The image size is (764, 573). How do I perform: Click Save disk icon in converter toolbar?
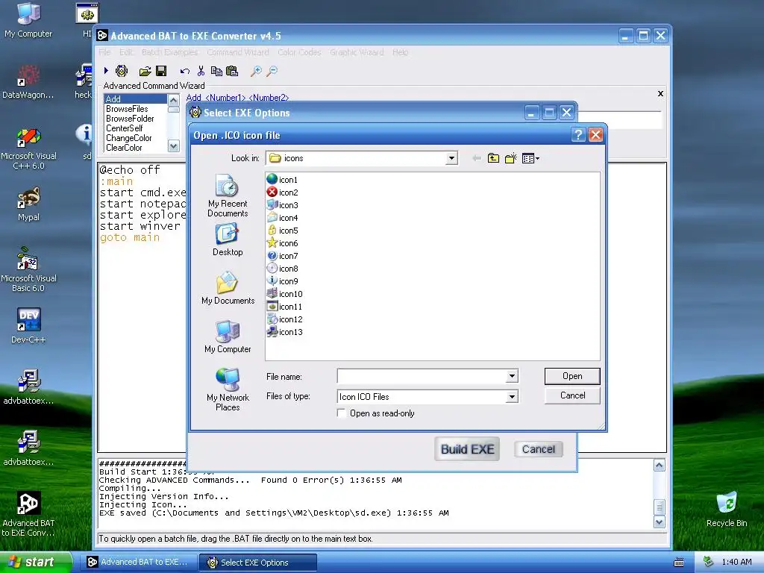tap(161, 71)
